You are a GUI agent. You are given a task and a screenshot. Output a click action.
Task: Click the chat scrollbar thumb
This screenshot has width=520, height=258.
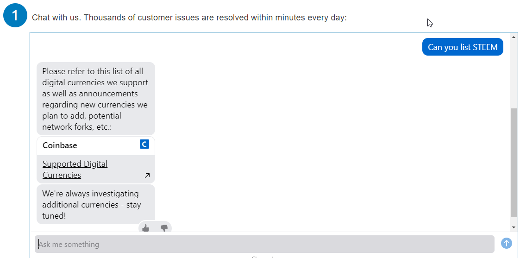(514, 163)
